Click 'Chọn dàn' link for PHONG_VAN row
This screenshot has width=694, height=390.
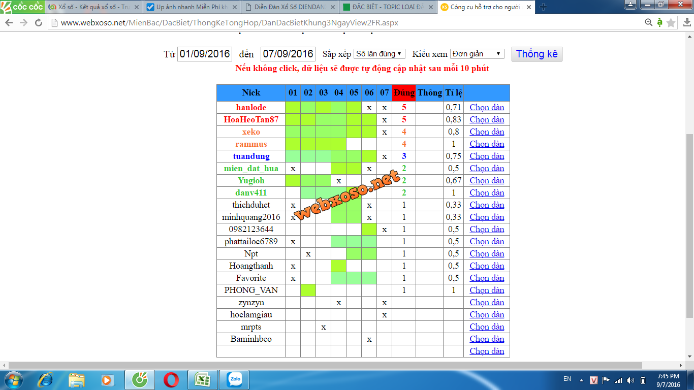487,290
